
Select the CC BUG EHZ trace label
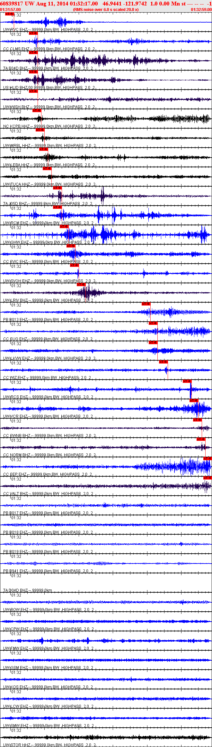tap(48, 339)
